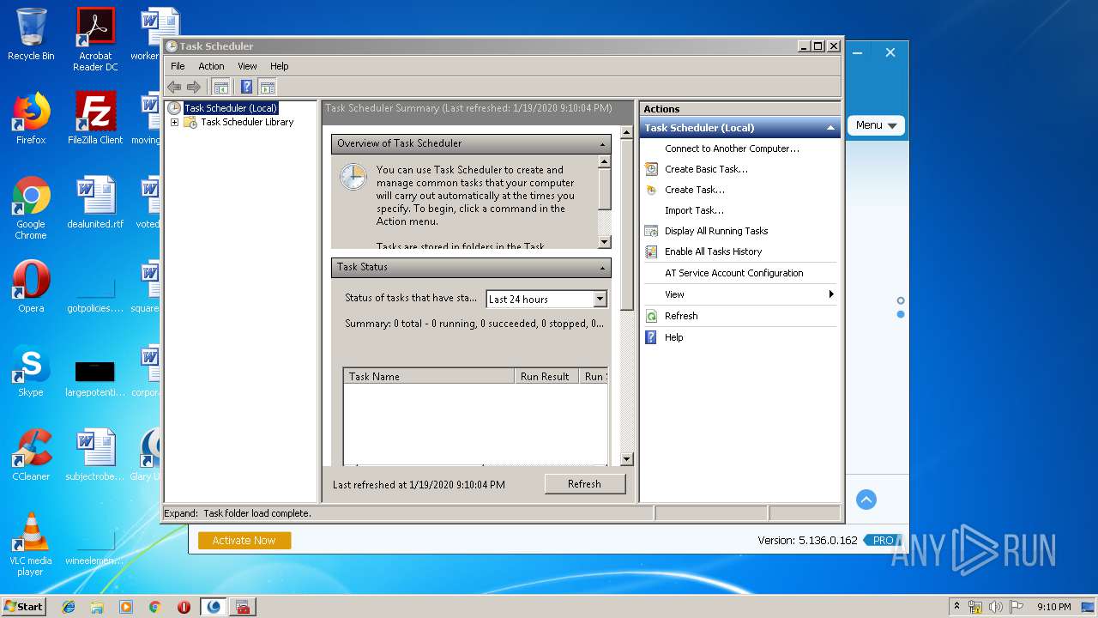Toggle the Show/Hide Action Pane toolbar icon
1098x618 pixels.
(268, 87)
